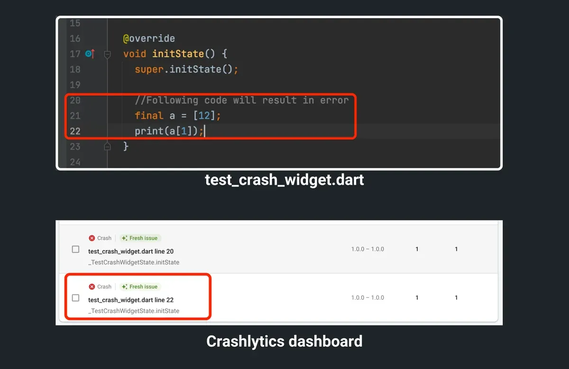Screen dimensions: 569x369
Task: Click the print(a[1]); statement
Action: coord(169,131)
